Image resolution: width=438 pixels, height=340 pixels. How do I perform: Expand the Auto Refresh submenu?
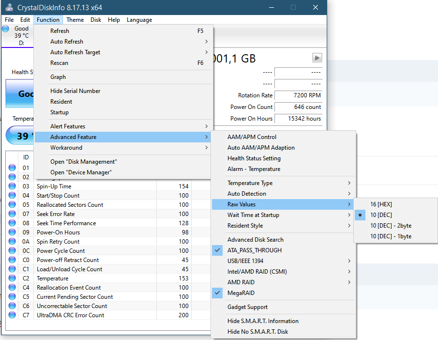(x=123, y=41)
